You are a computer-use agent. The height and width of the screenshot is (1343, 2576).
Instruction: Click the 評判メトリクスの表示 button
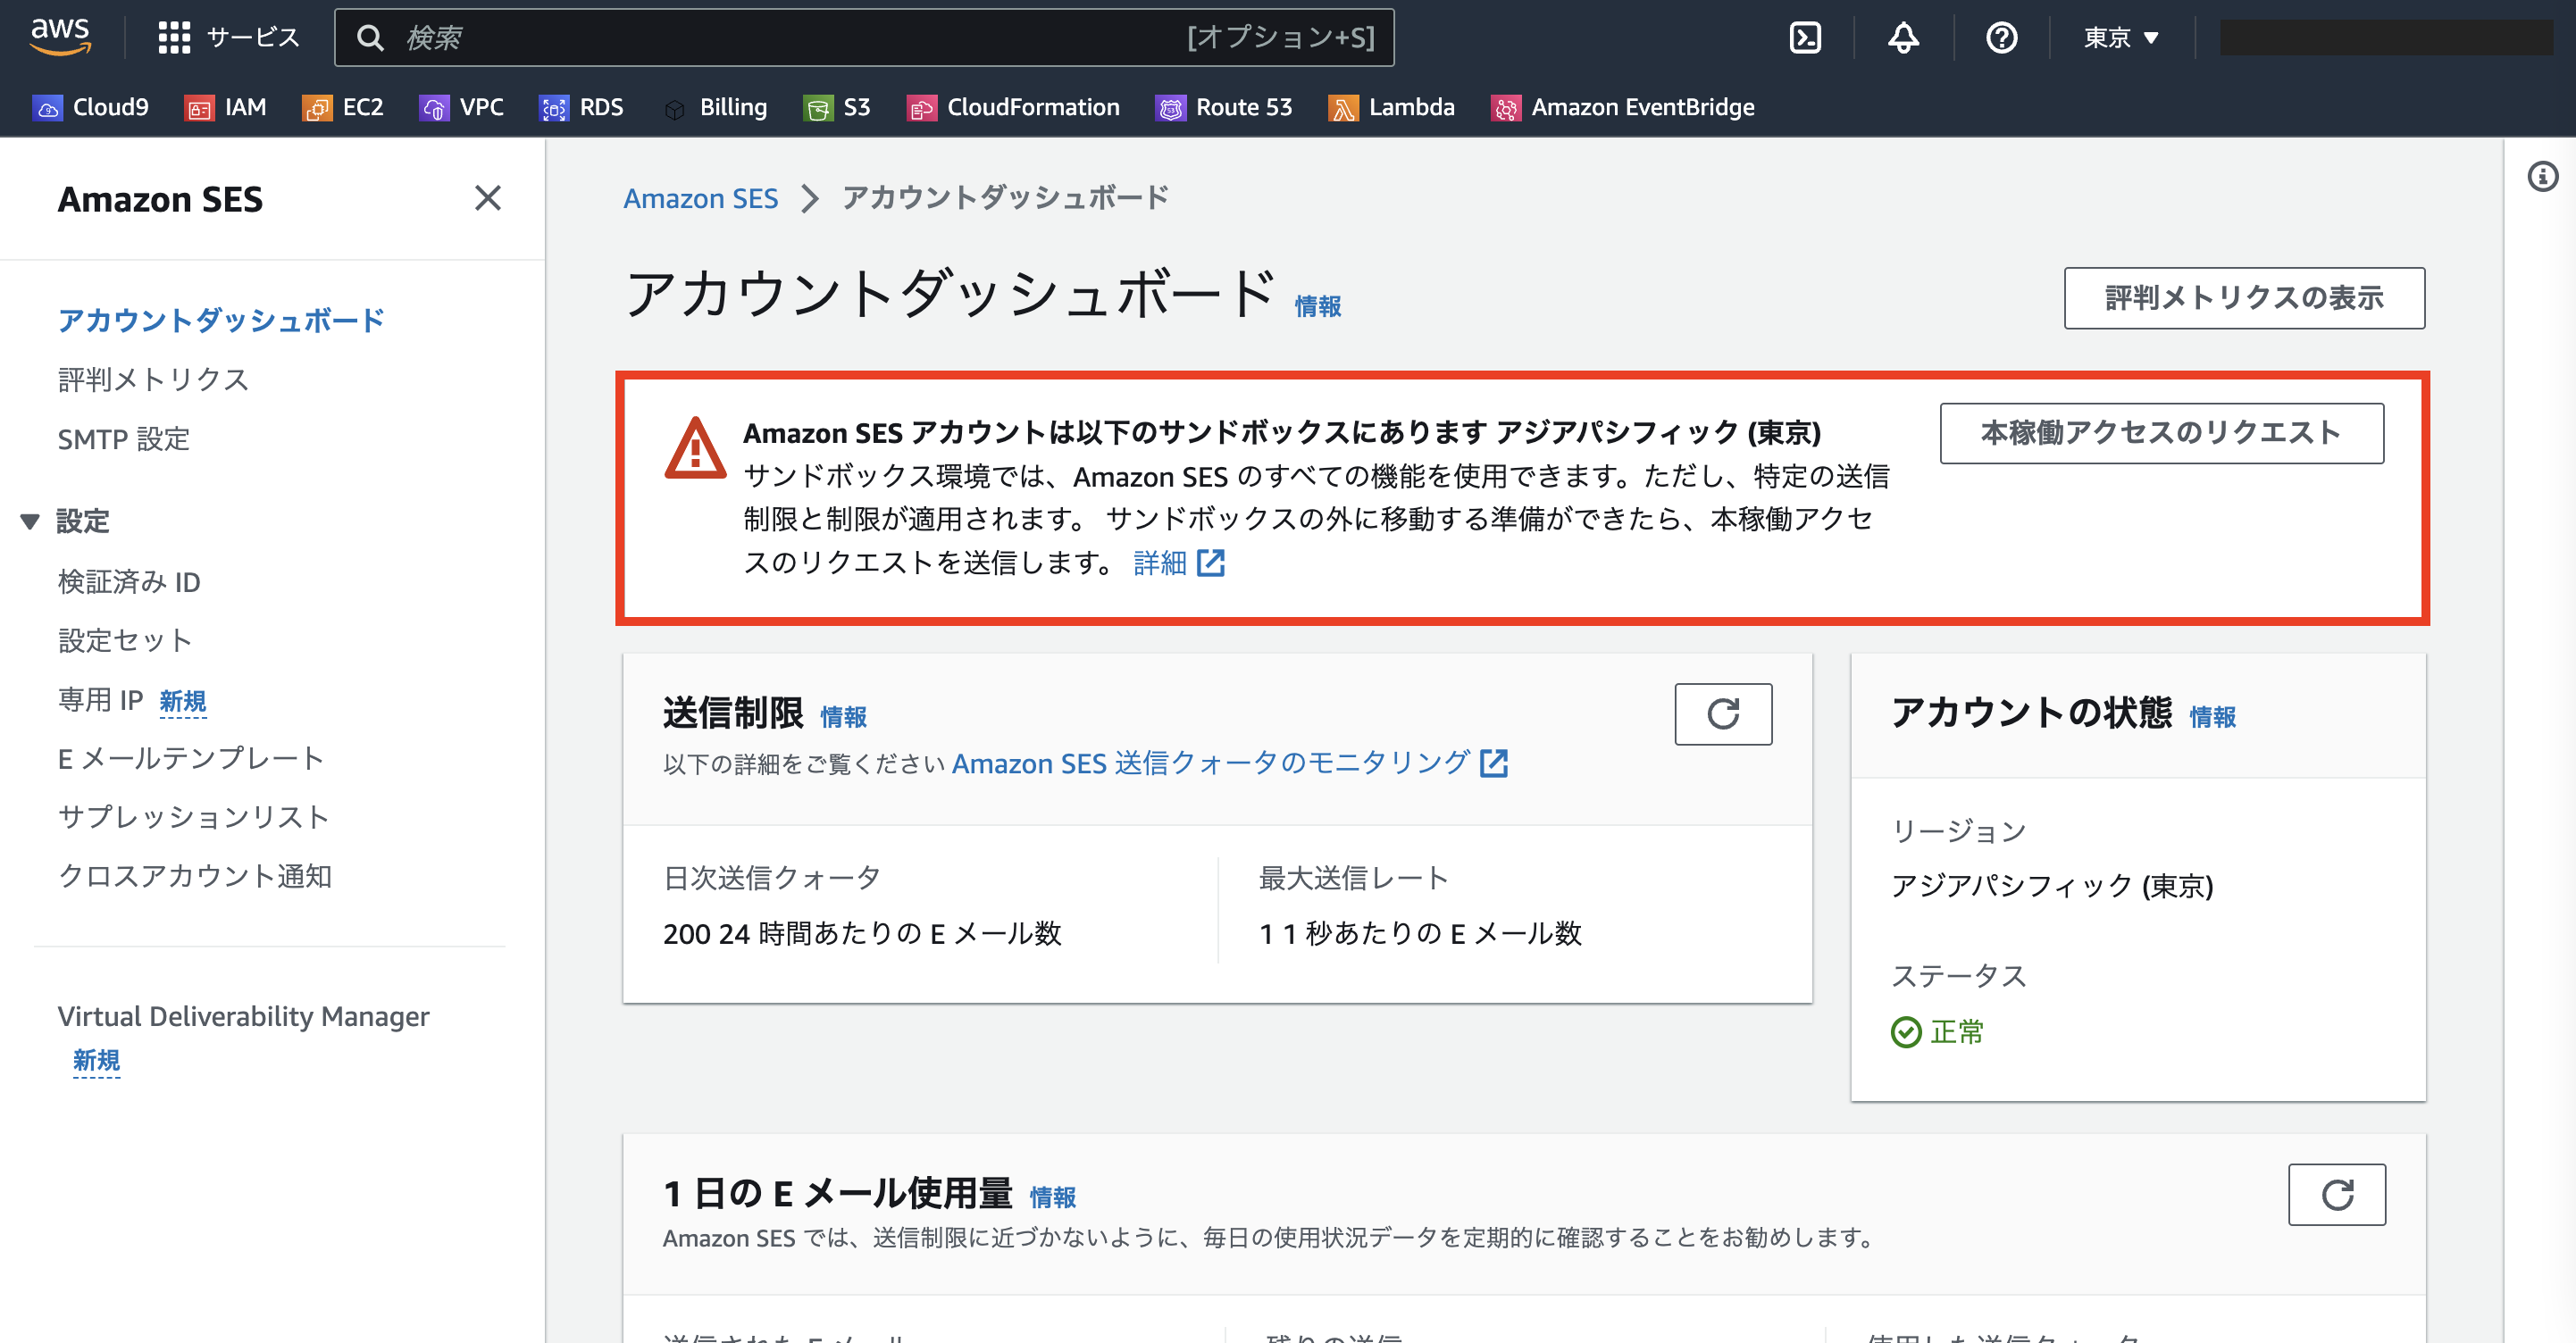(x=2243, y=298)
